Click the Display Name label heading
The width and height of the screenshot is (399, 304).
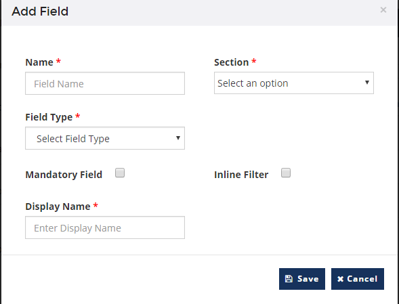coord(58,207)
